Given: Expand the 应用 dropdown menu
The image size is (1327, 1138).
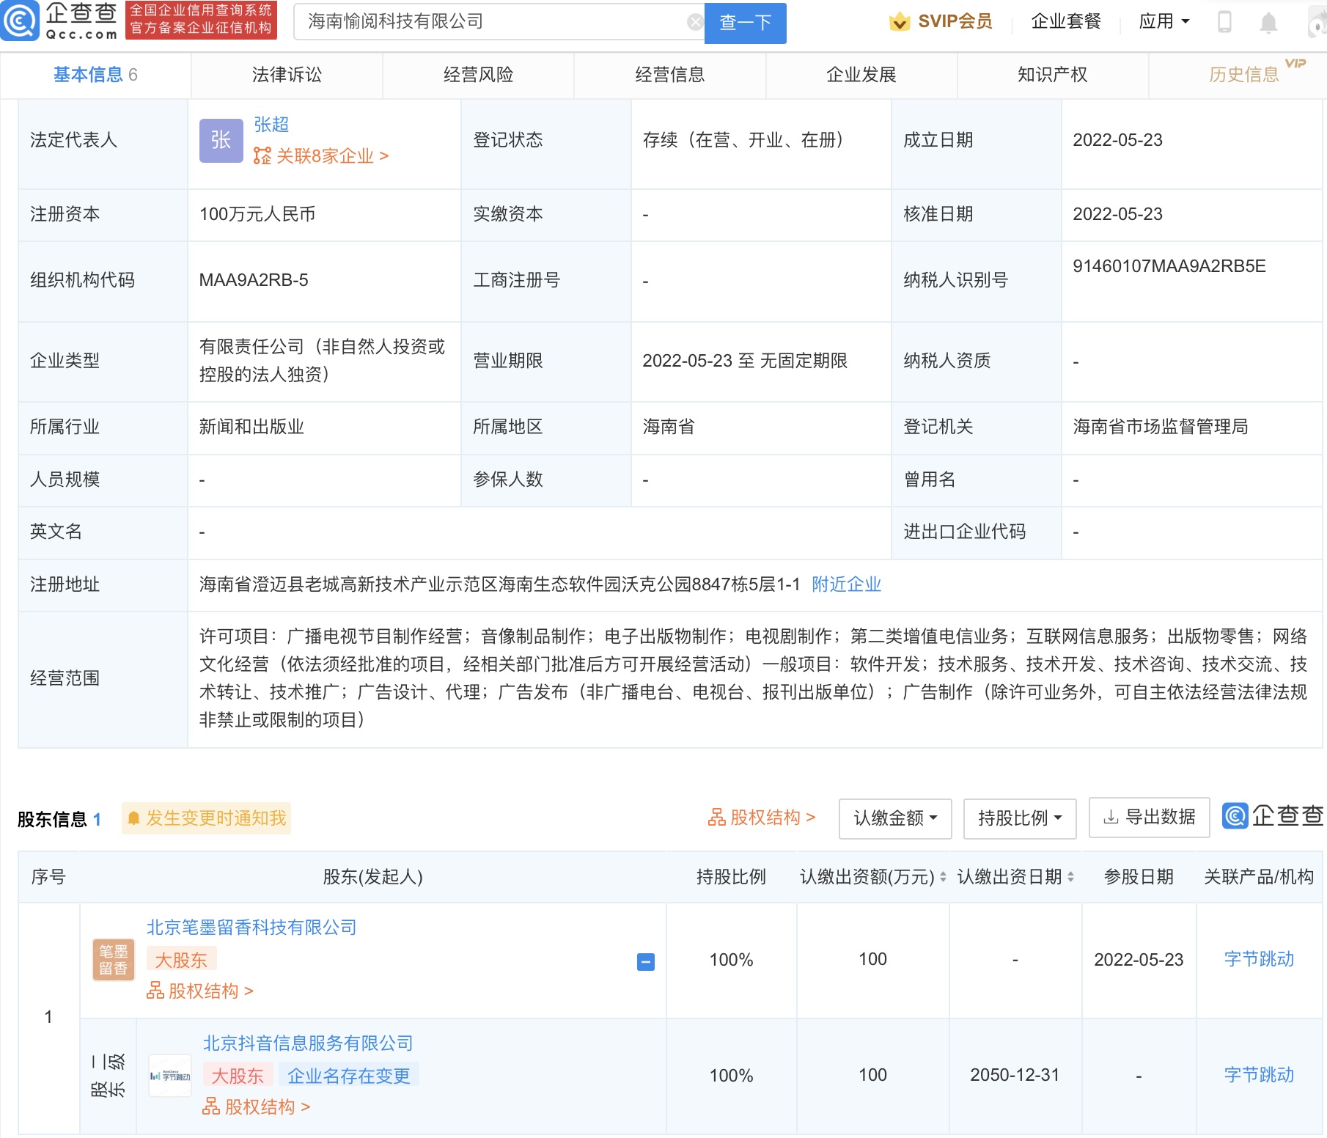Looking at the screenshot, I should (1164, 21).
